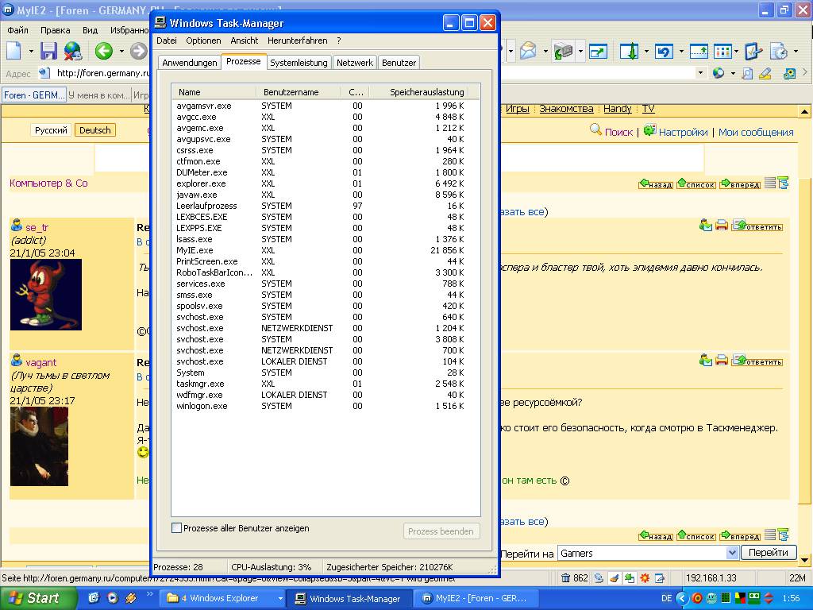
Task: Click scroll down arrow of forum page scrollbar
Action: click(x=804, y=559)
